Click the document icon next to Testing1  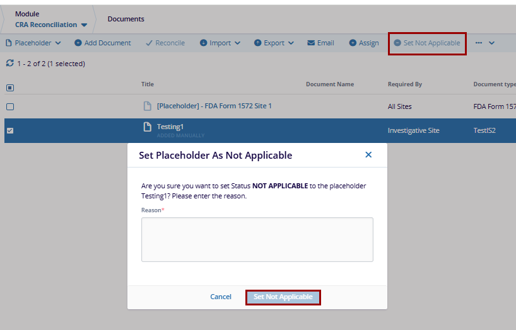click(148, 127)
